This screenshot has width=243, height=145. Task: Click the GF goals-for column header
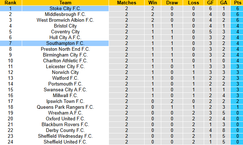(210, 3)
